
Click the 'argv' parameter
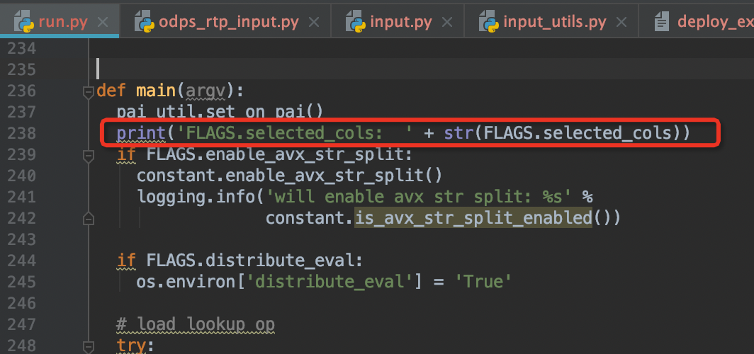click(205, 91)
